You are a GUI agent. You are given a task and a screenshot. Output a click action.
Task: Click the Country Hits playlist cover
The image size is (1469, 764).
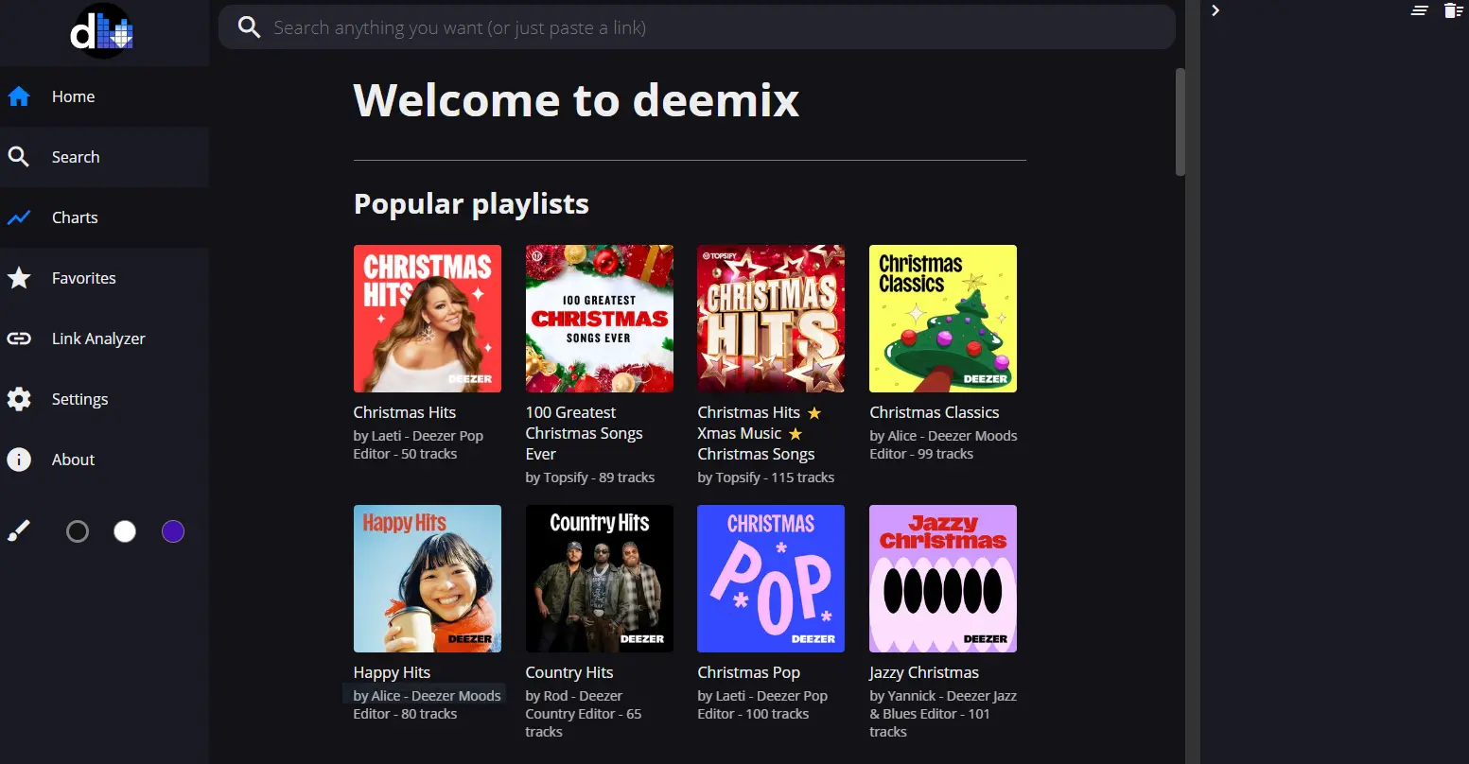599,579
